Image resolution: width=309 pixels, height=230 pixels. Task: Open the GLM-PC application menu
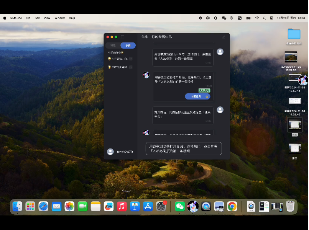pyautogui.click(x=16, y=18)
